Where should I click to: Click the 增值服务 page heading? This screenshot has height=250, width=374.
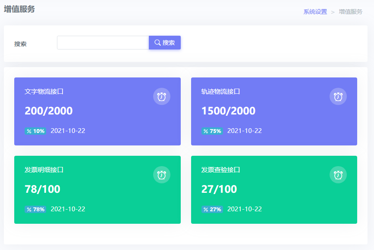(x=19, y=9)
